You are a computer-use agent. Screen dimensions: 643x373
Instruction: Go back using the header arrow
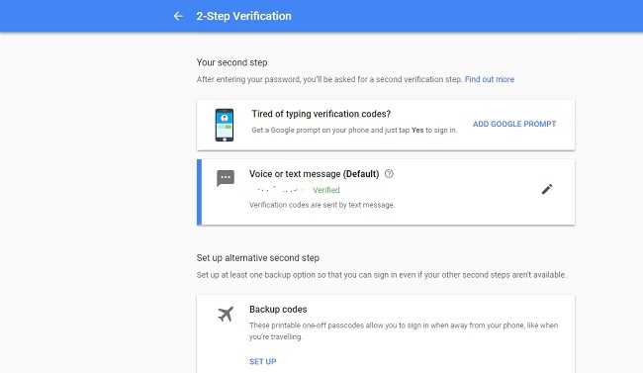coord(178,16)
